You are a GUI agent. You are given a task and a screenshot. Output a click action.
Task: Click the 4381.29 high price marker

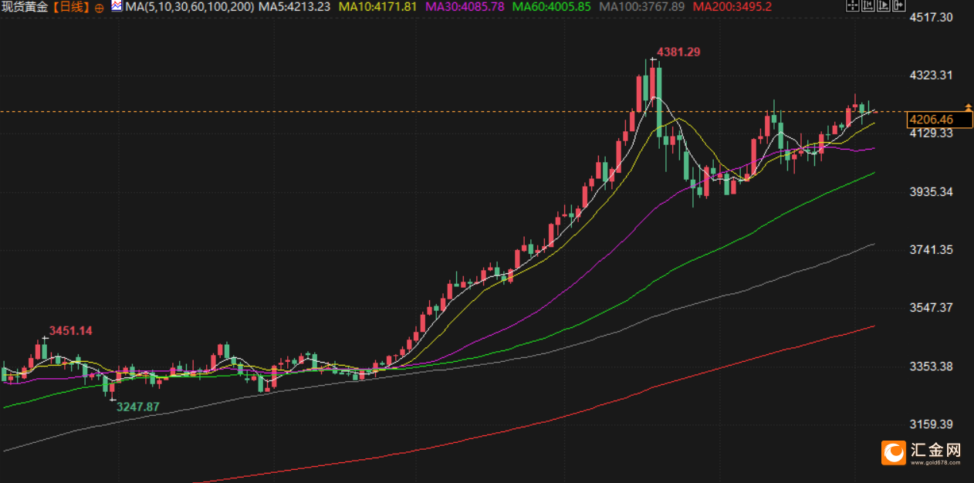[678, 52]
